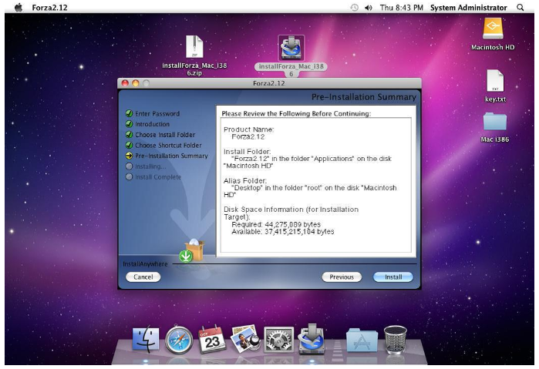This screenshot has width=539, height=369.
Task: Open Safari from the Dock
Action: click(179, 340)
